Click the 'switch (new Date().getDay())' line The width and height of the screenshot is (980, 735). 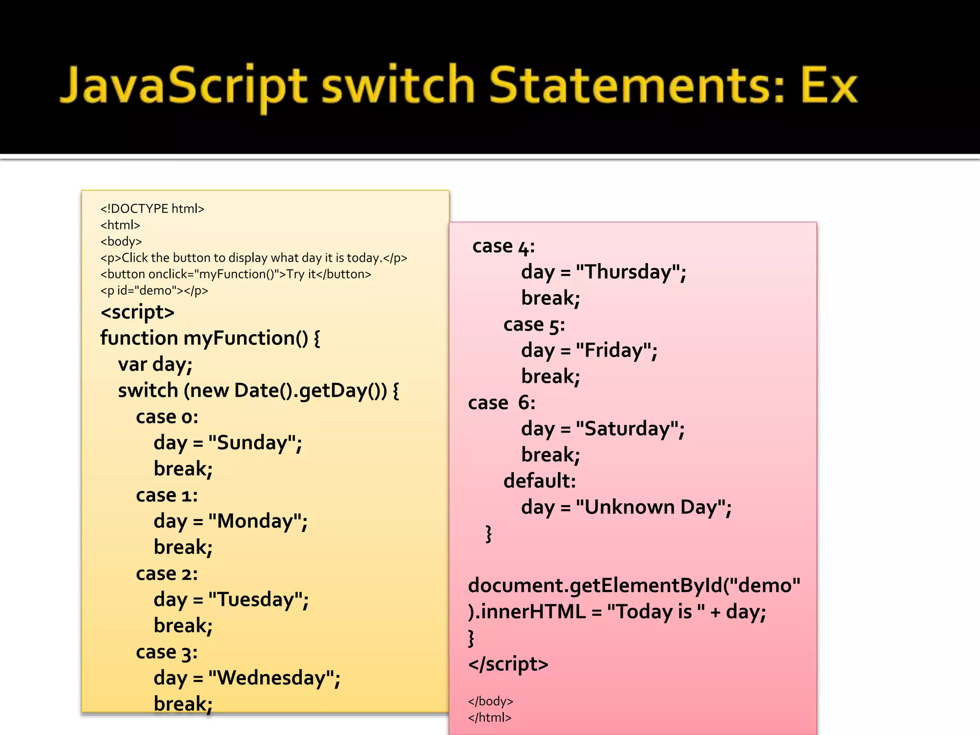pos(258,391)
